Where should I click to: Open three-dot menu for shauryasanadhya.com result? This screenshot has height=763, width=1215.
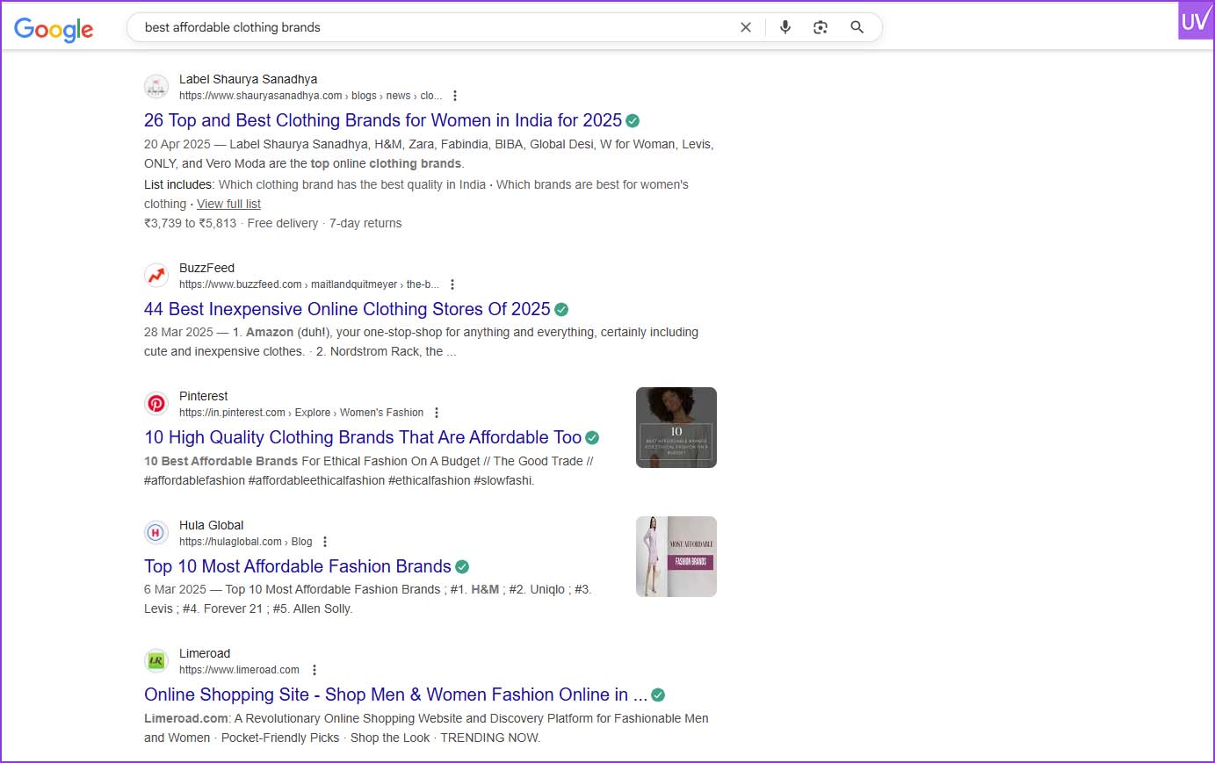(x=454, y=96)
